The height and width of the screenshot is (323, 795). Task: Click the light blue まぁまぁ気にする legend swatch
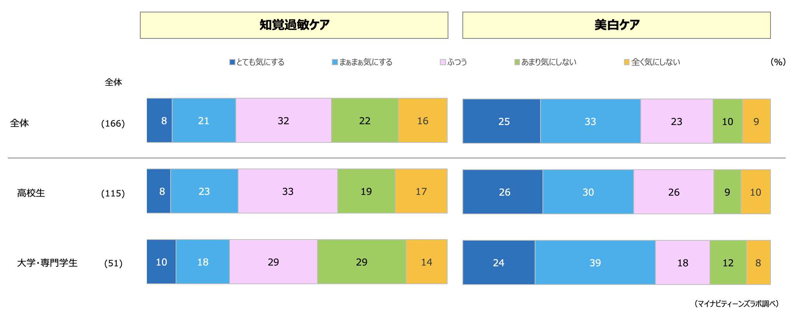[x=335, y=62]
